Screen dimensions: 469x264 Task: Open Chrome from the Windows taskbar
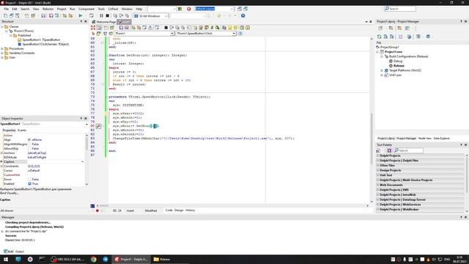pyautogui.click(x=94, y=259)
